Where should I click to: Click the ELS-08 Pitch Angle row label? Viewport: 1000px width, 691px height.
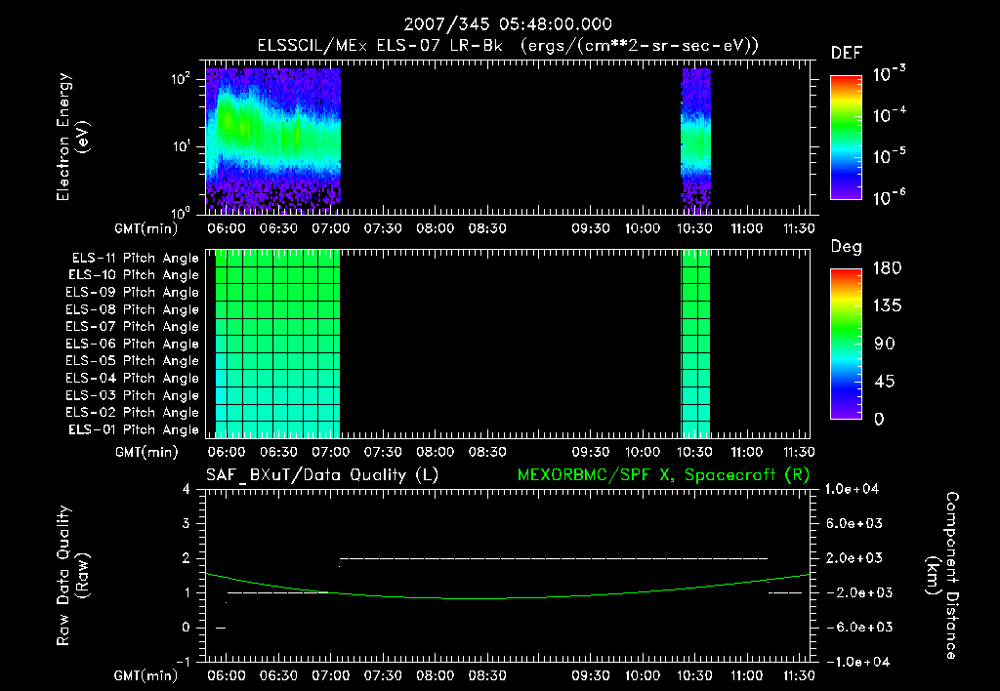(132, 309)
